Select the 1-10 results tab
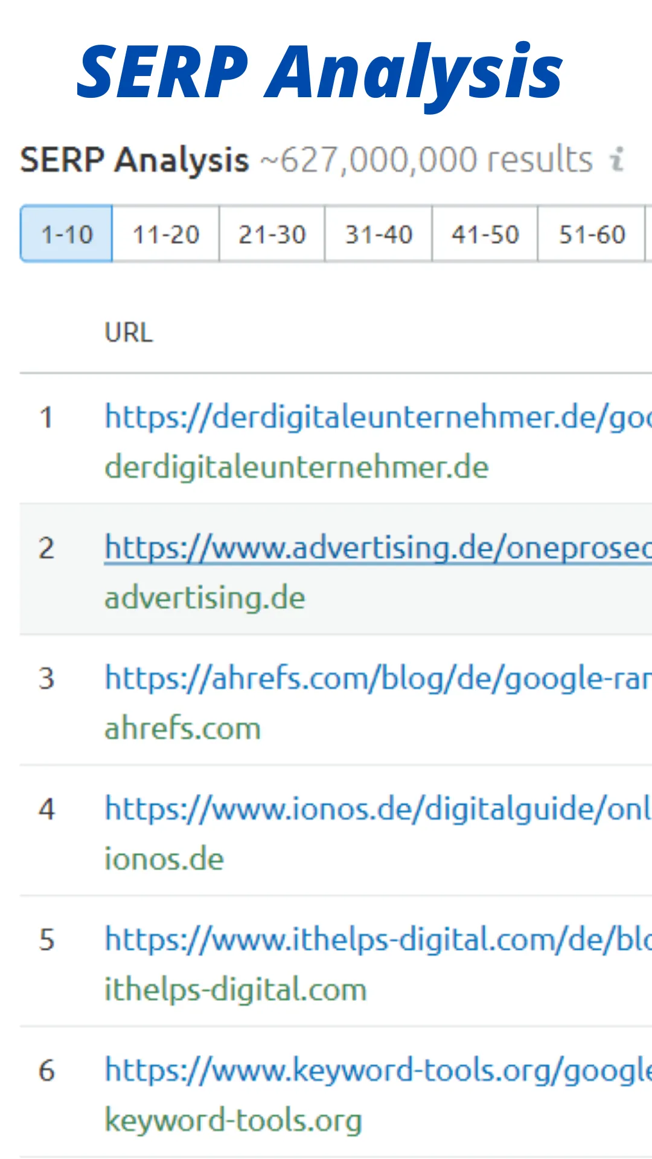652x1159 pixels. point(66,234)
